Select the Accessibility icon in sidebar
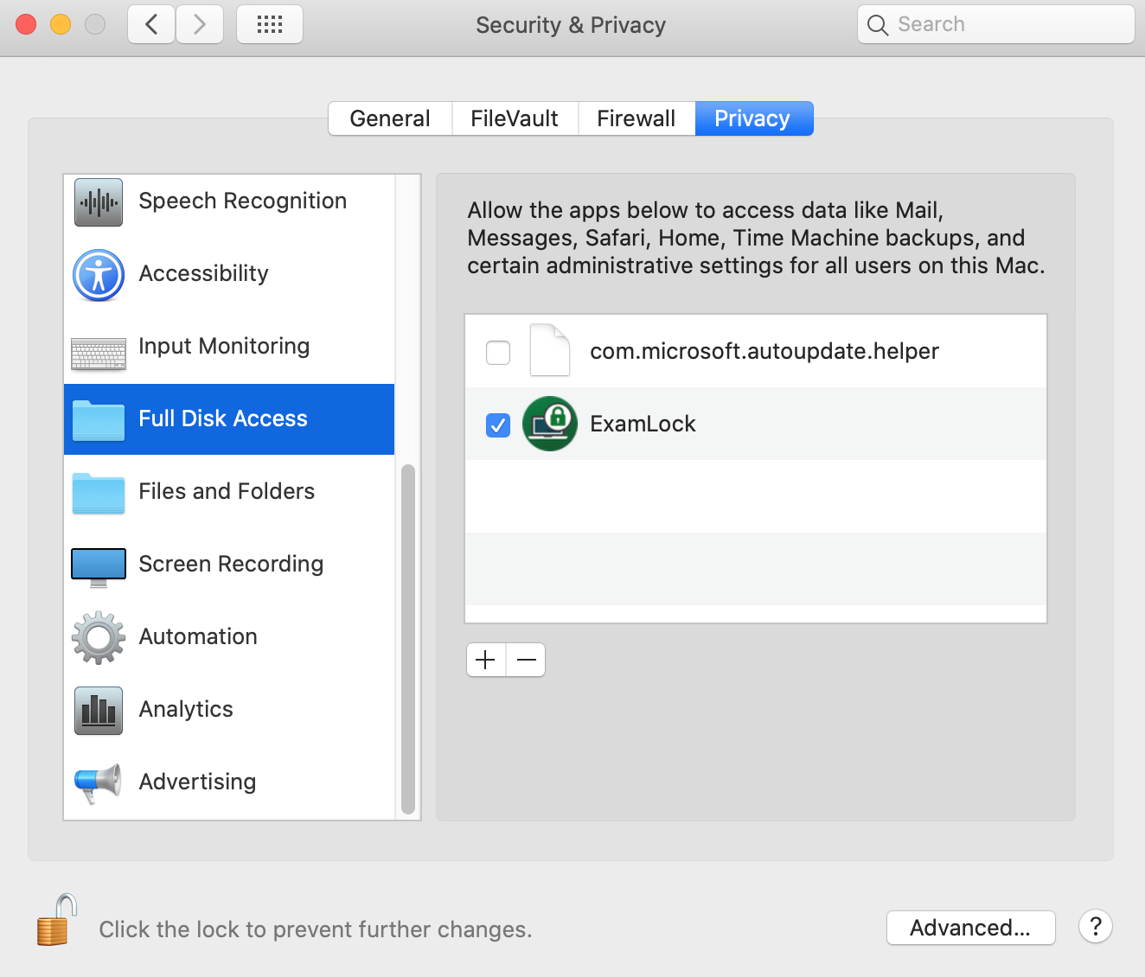The width and height of the screenshot is (1145, 977). [99, 275]
